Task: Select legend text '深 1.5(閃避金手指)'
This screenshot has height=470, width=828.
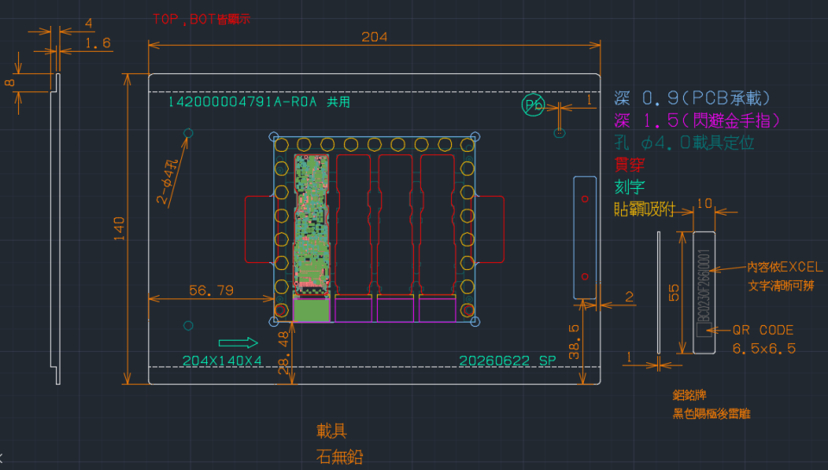Action: pyautogui.click(x=697, y=121)
